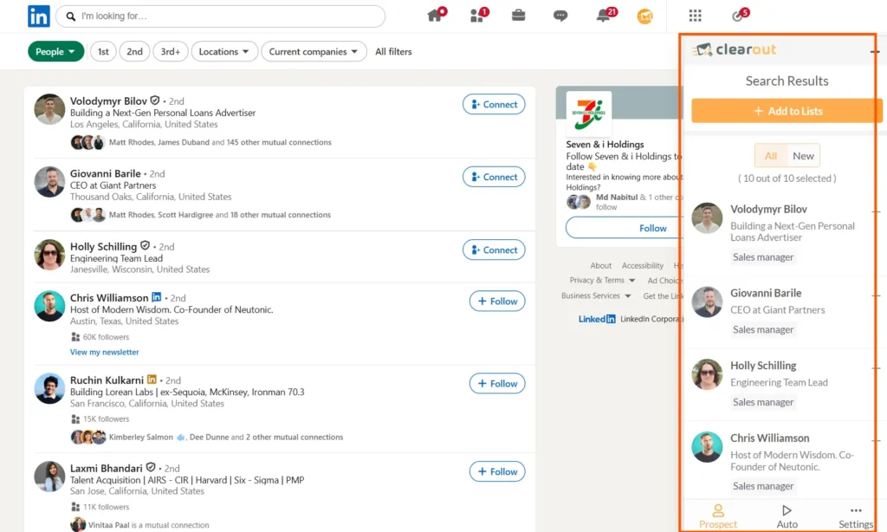
Task: Follow Laxmi Bhandari
Action: (497, 471)
